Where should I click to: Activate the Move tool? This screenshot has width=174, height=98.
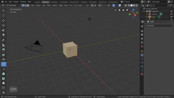click(4, 21)
